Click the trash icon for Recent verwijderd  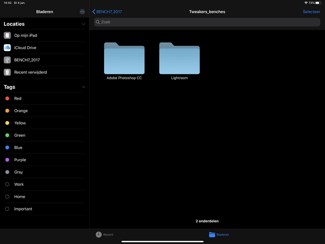[7, 72]
